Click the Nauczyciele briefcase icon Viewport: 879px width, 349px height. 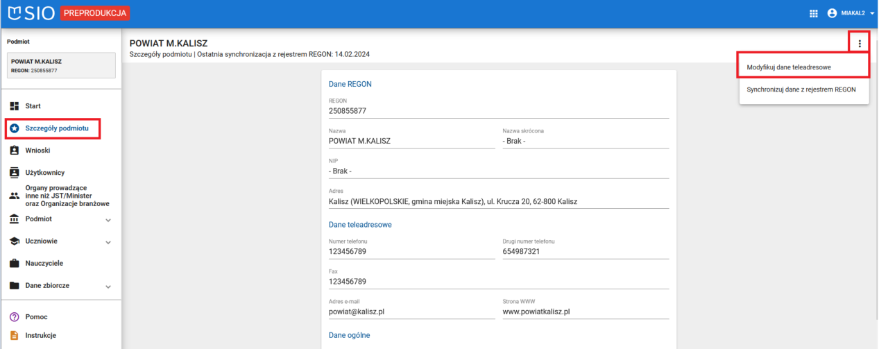click(15, 264)
